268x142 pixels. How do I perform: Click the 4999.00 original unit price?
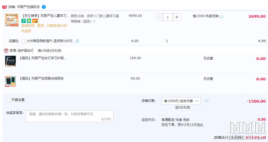135,16
